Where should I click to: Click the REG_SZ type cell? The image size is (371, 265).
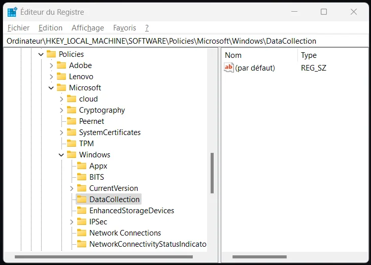(314, 68)
